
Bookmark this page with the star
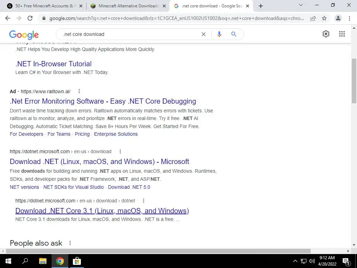point(324,18)
